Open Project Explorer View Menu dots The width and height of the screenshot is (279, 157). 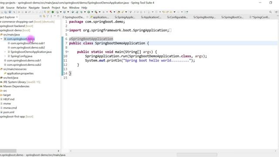coord(51,16)
